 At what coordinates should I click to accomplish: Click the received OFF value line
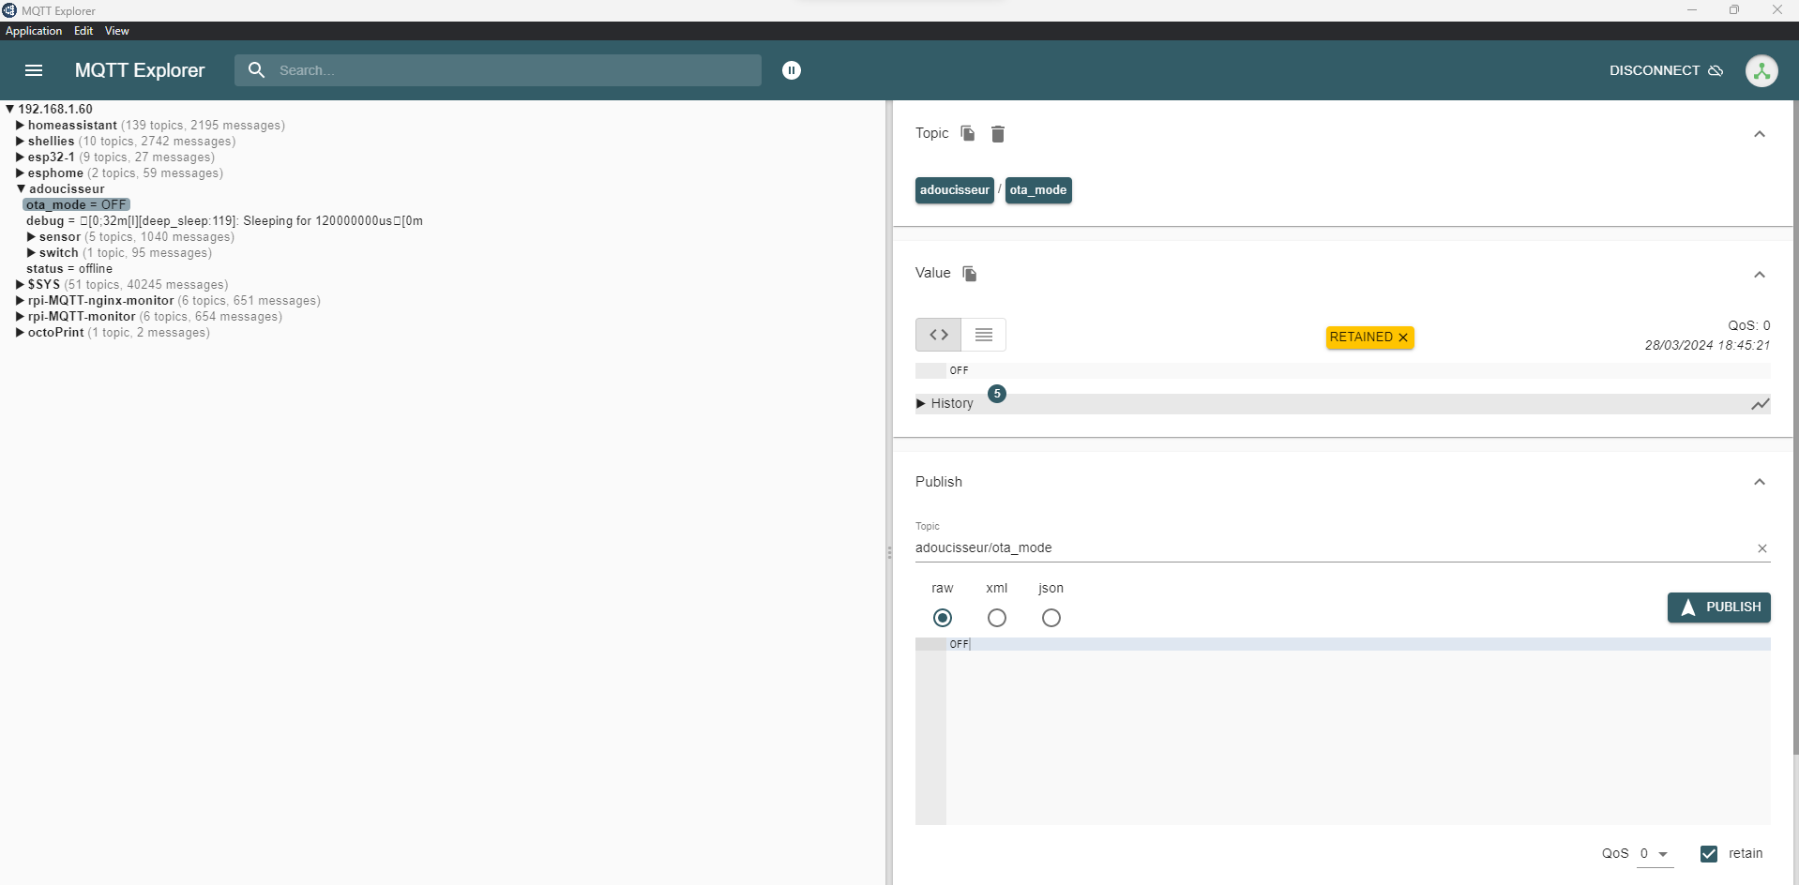(x=1342, y=371)
